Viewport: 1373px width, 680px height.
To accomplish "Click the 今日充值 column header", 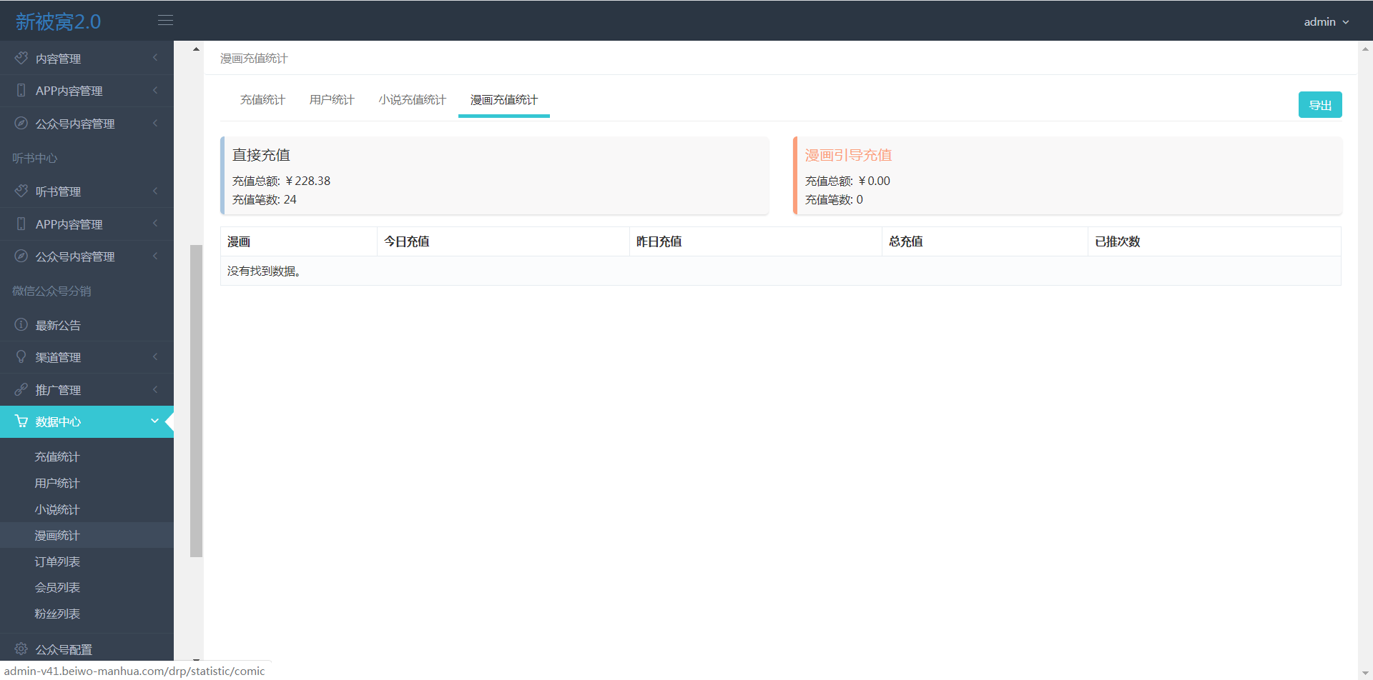I will [x=503, y=241].
